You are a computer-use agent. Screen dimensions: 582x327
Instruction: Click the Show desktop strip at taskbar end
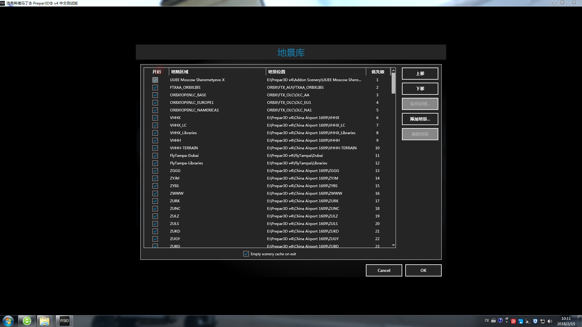[580, 321]
